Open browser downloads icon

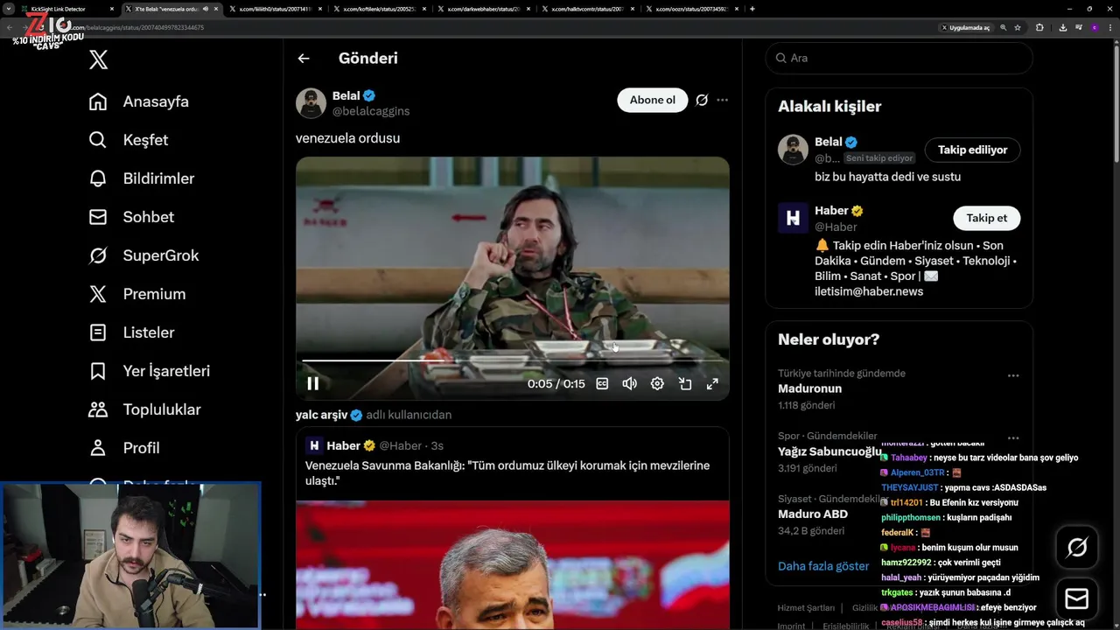click(1062, 27)
